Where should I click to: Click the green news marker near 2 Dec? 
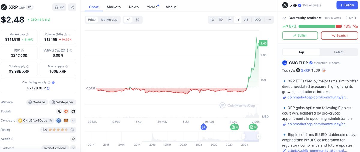click(x=253, y=127)
